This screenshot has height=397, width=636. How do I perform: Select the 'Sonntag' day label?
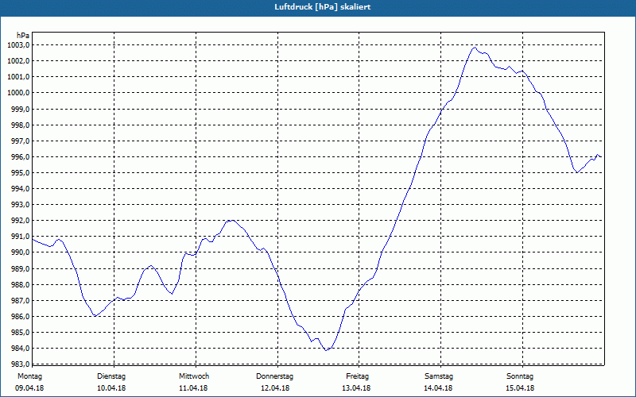[x=520, y=376]
